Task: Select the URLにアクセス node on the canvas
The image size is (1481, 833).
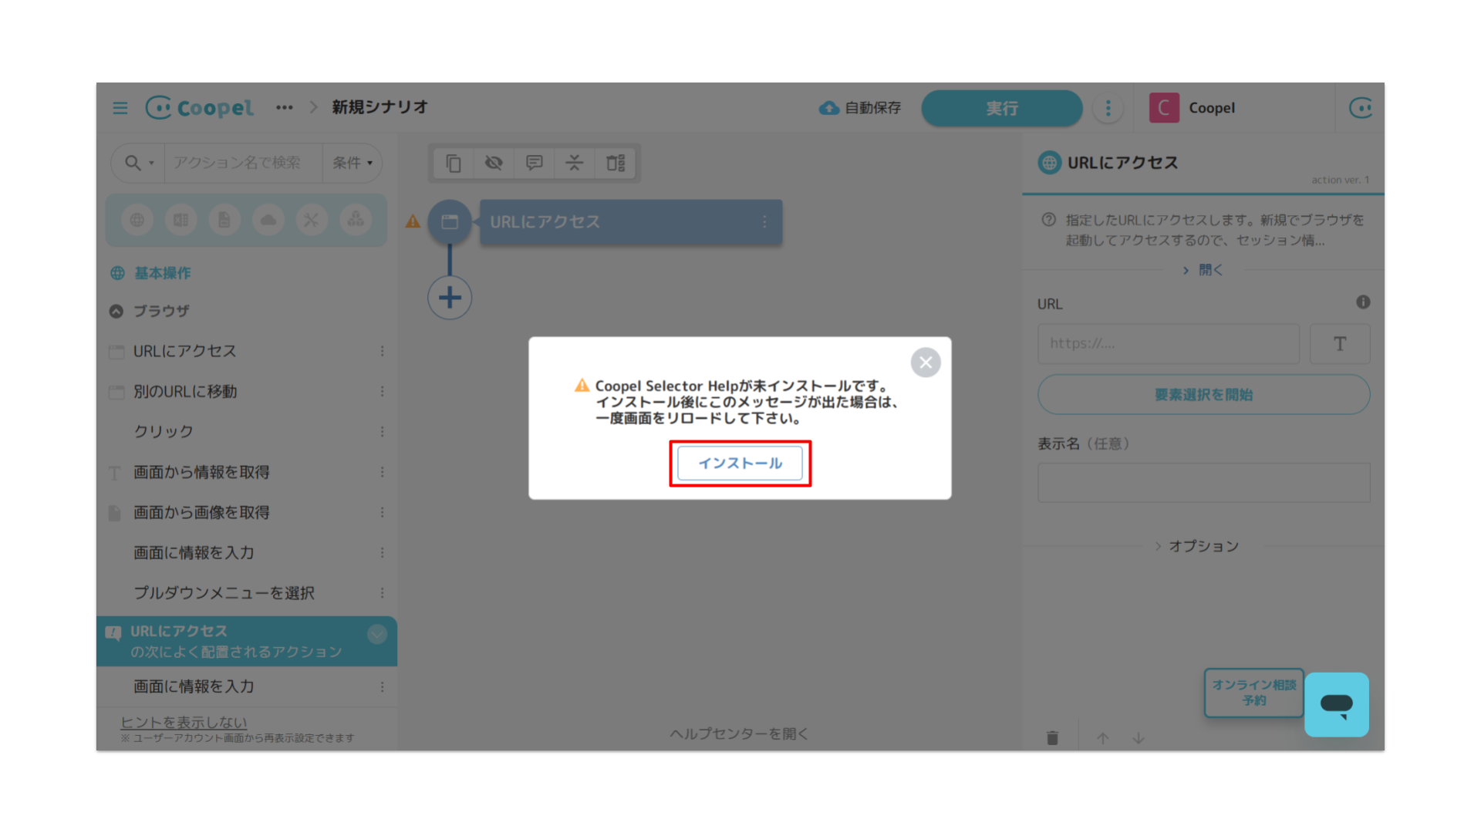Action: tap(631, 222)
